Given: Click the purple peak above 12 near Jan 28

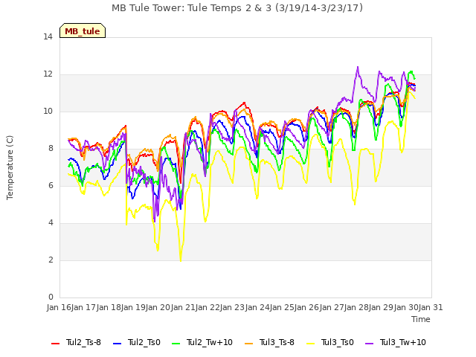Looking at the screenshot, I should point(358,68).
